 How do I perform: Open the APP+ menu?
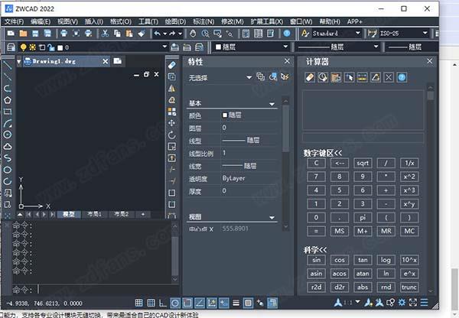[x=355, y=21]
